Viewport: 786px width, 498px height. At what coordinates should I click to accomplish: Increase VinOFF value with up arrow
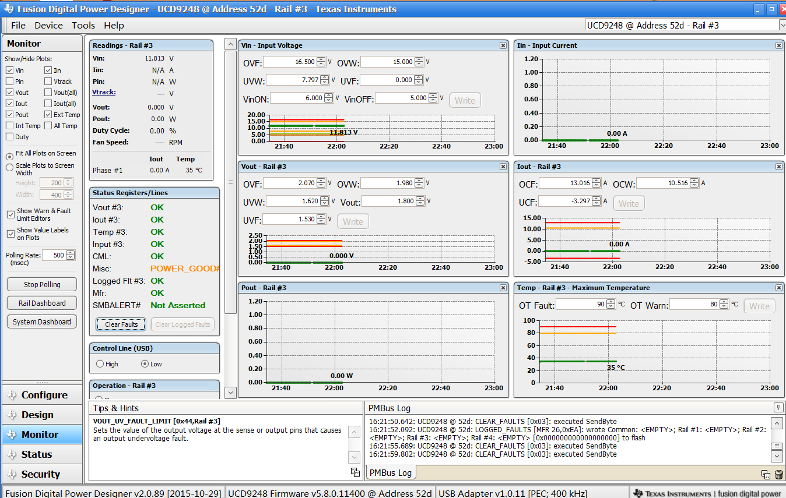[433, 96]
